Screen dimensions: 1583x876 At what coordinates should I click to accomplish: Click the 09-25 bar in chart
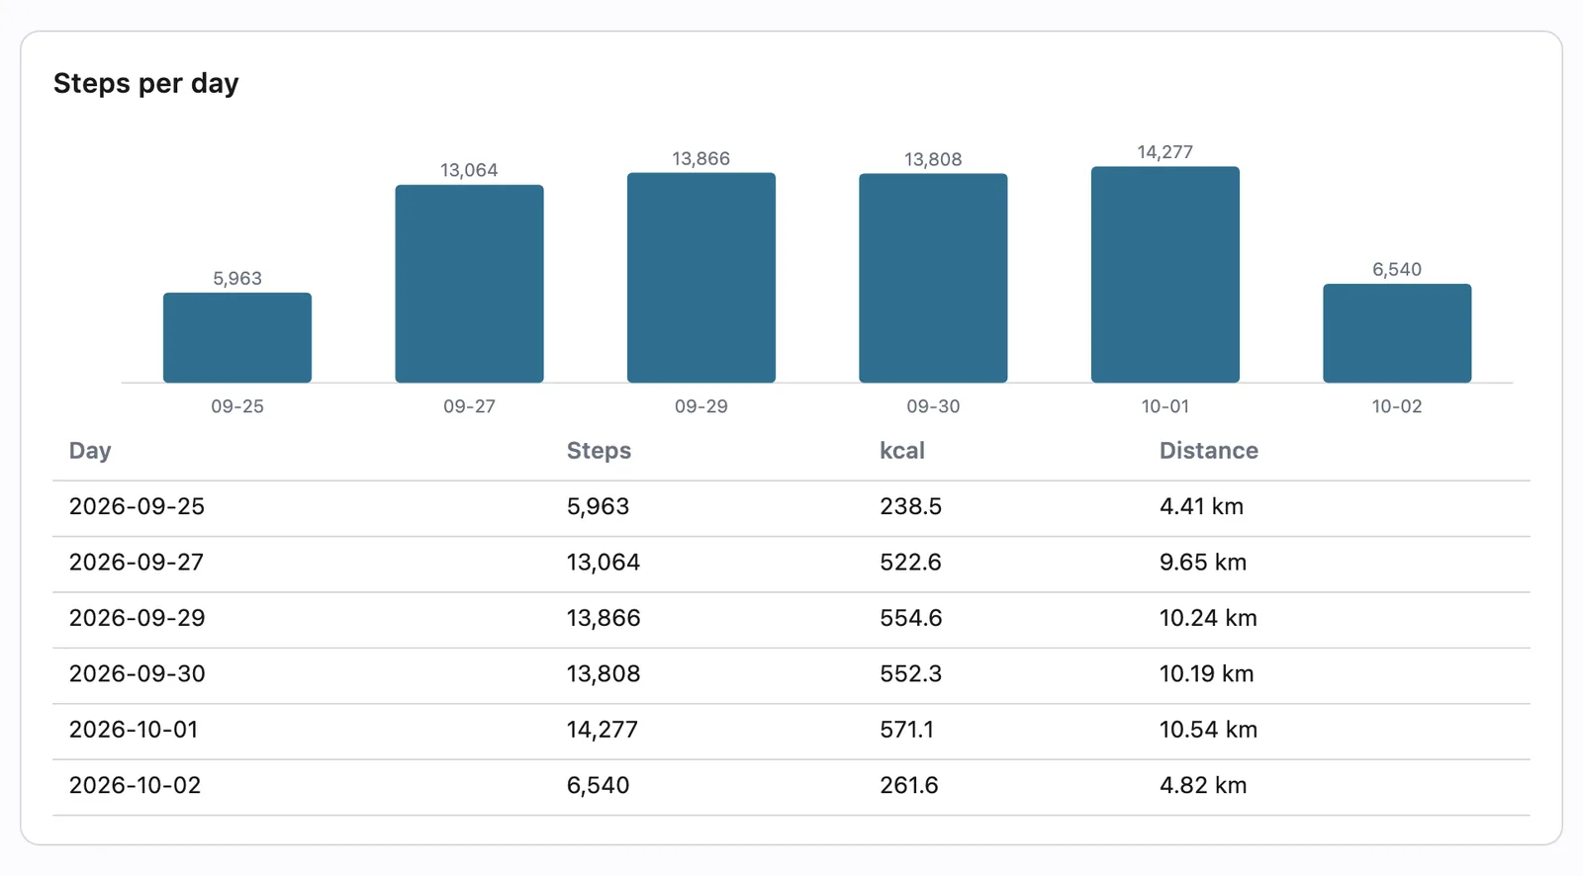pos(237,337)
